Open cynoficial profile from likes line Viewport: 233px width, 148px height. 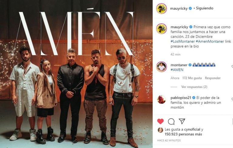[192, 129]
